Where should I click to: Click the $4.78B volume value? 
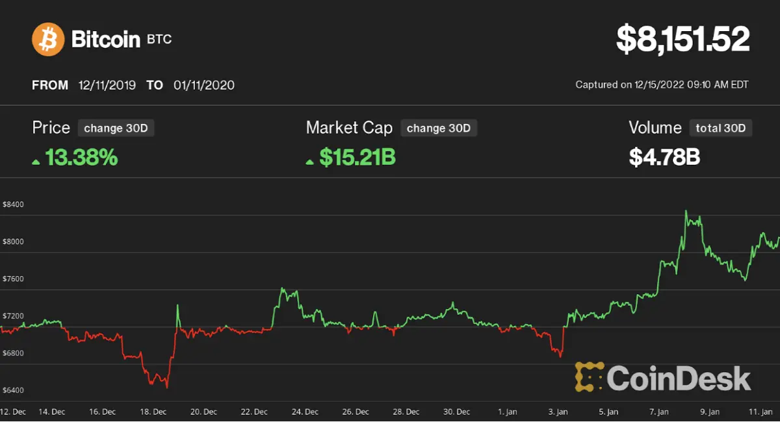coord(664,157)
